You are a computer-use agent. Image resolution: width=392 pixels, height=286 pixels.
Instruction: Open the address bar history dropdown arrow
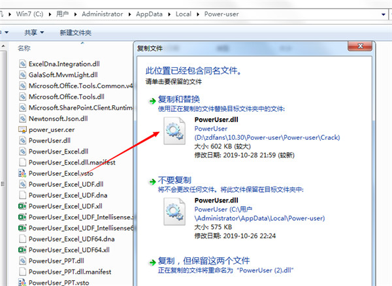(384, 14)
